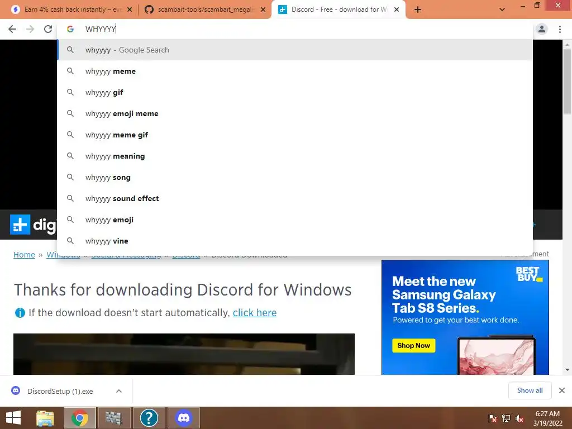Choose the 'whyyyy emoji' suggestion
The image size is (572, 429).
click(295, 220)
